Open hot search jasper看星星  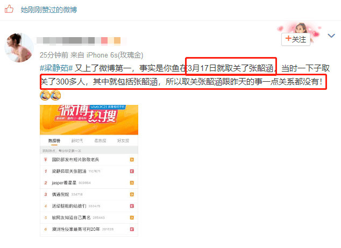[x=64, y=183]
